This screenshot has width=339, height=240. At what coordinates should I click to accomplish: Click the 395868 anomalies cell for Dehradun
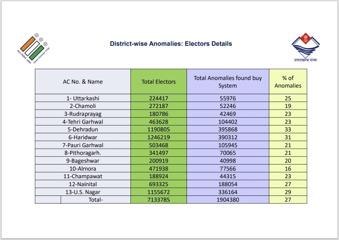228,129
